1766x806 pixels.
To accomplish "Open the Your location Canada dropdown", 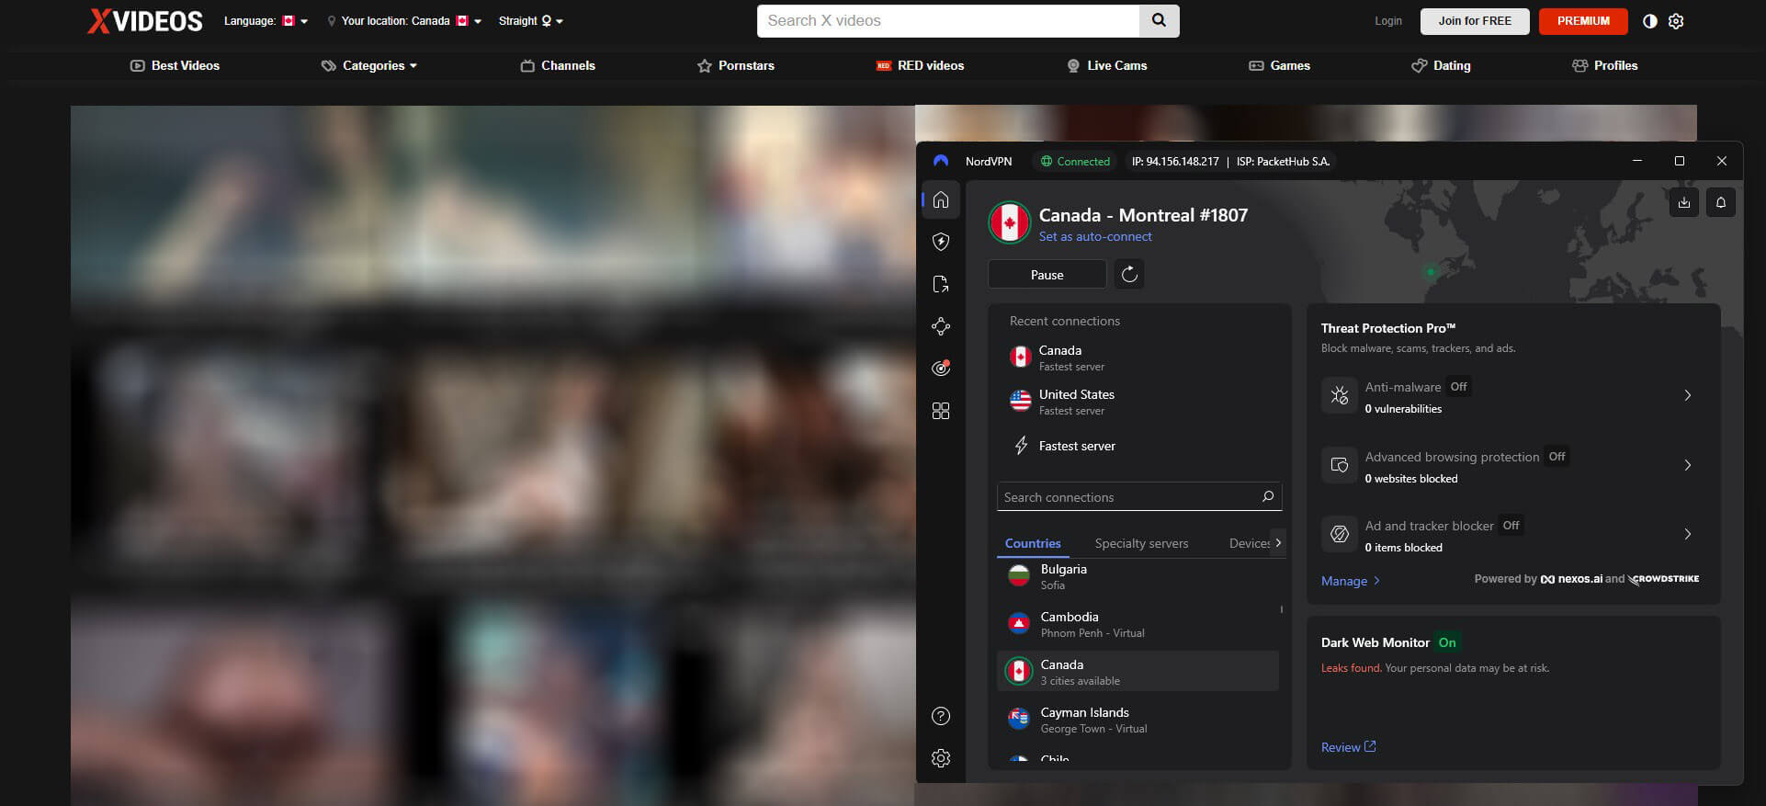I will point(404,21).
